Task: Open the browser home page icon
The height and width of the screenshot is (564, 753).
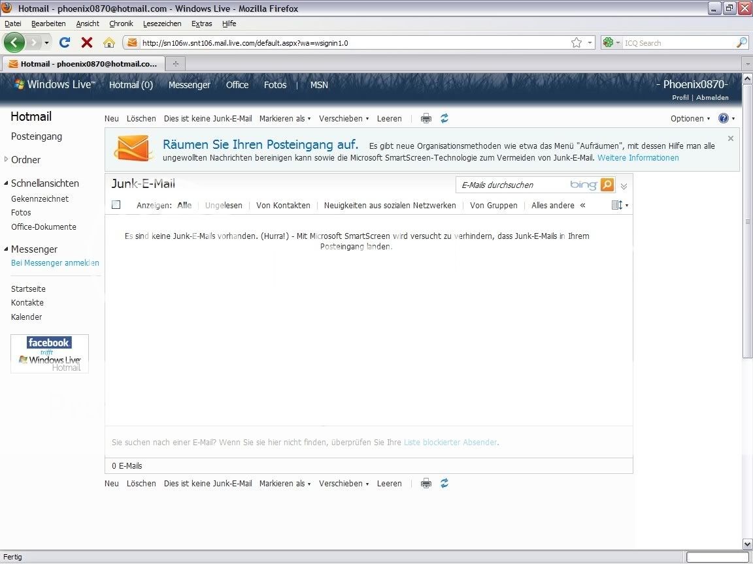Action: (109, 42)
